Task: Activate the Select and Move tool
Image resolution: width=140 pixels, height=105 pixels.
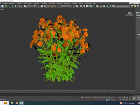Action: (15, 6)
